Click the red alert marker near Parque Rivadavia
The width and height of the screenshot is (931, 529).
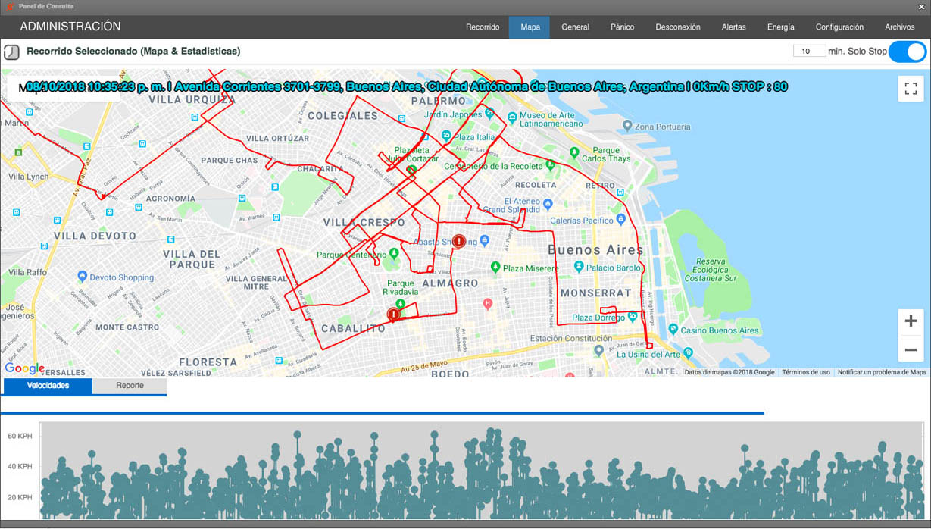coord(393,314)
